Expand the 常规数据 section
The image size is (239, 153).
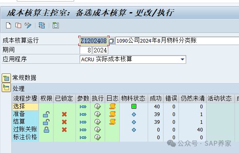(x=6, y=78)
